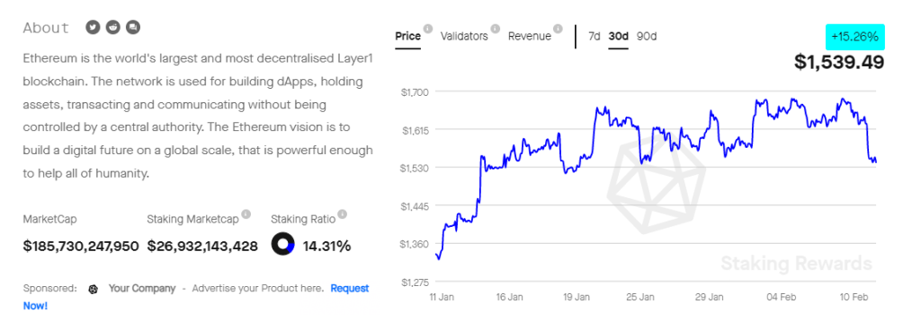
Task: Click the Your Company sponsor logo icon
Action: coord(93,289)
